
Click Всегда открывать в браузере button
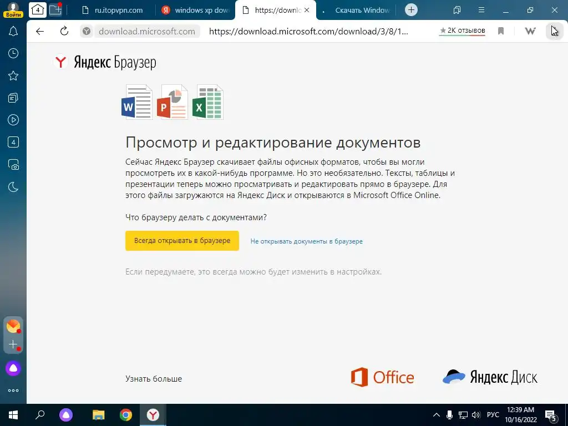[182, 241]
